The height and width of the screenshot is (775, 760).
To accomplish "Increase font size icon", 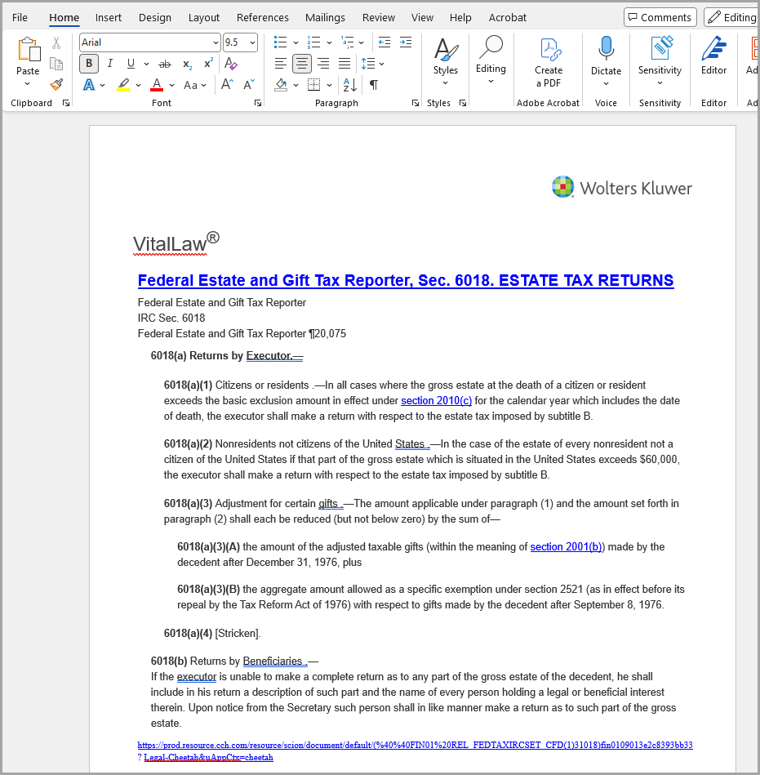I will [x=227, y=84].
